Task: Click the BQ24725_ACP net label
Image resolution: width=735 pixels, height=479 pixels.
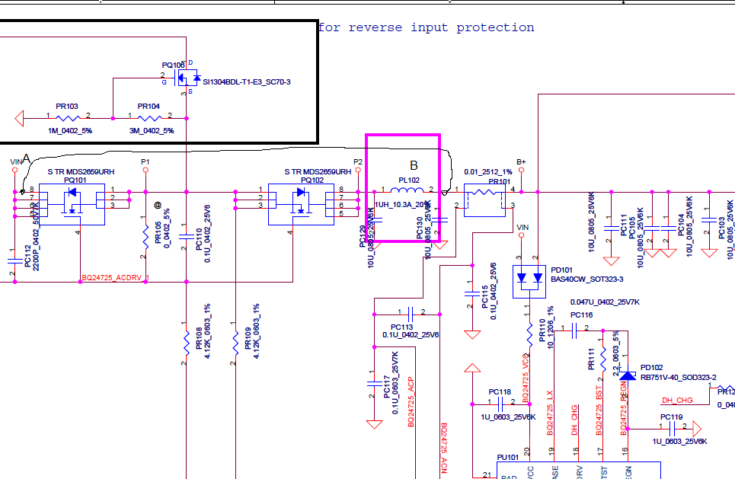Action: [x=411, y=401]
